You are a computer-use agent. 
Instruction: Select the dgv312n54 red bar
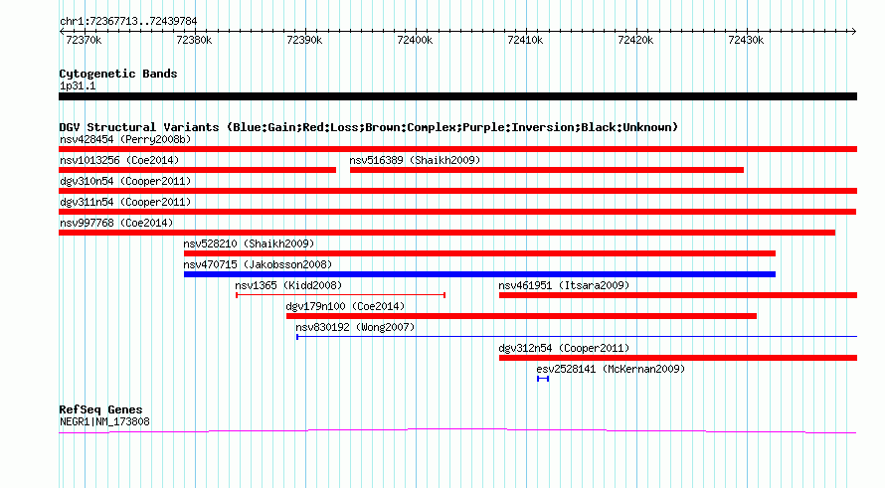pyautogui.click(x=678, y=358)
